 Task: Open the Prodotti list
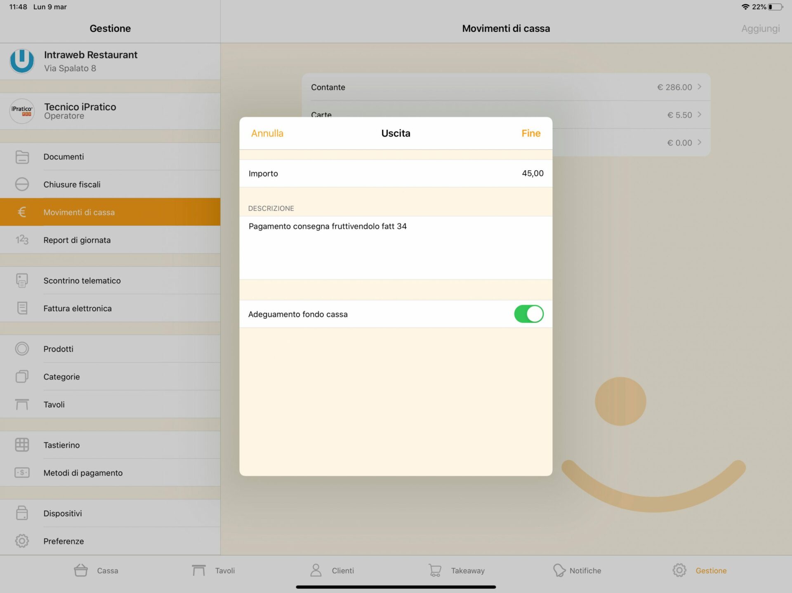(110, 349)
